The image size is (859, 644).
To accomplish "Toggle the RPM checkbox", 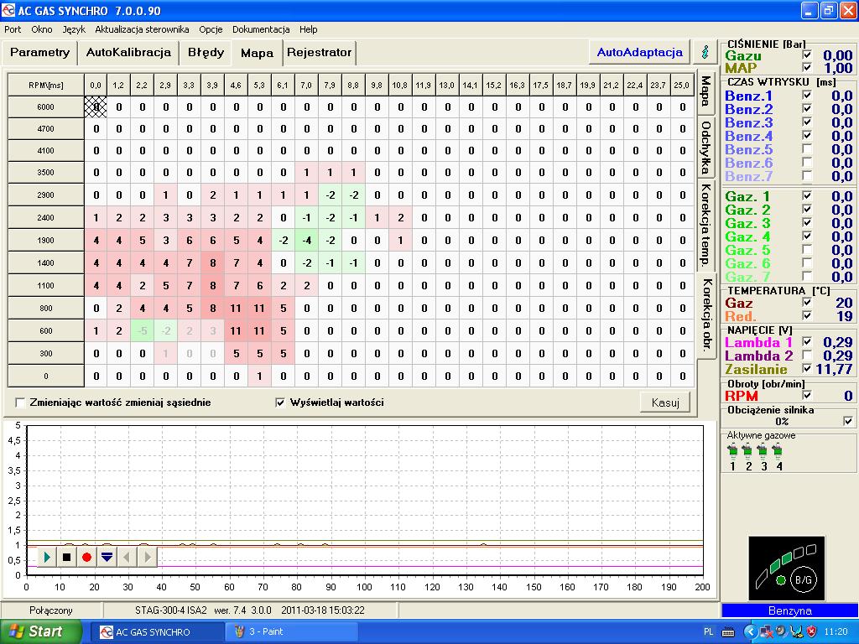I will (807, 395).
